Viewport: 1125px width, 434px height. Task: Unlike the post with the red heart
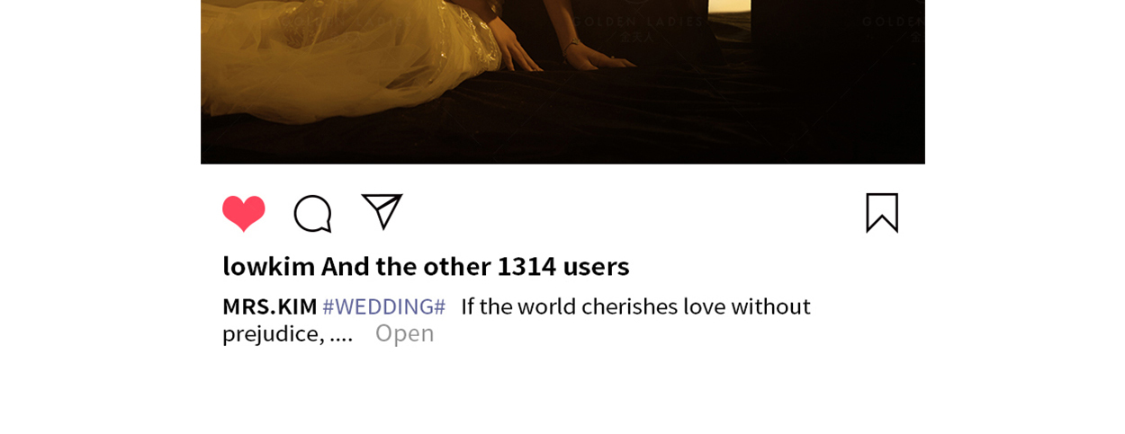(x=244, y=214)
